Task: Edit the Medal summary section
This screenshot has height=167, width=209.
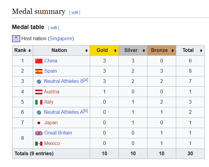Action: pos(75,13)
